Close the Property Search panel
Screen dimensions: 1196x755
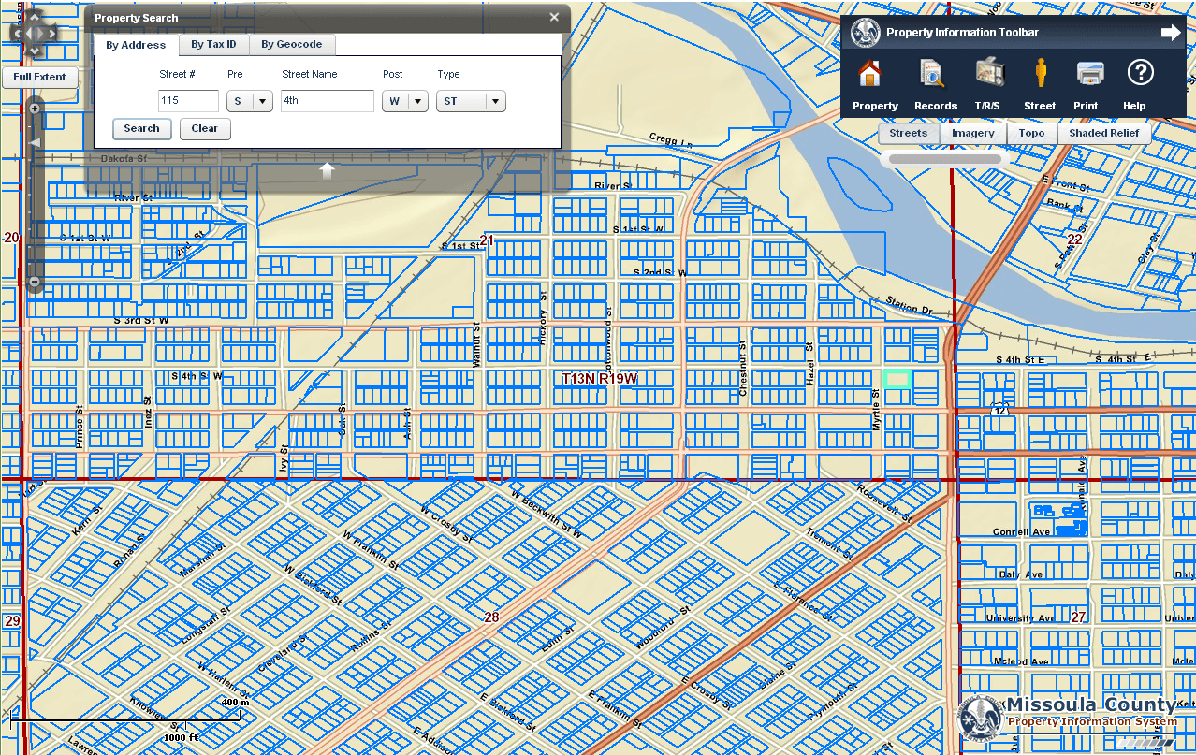554,17
